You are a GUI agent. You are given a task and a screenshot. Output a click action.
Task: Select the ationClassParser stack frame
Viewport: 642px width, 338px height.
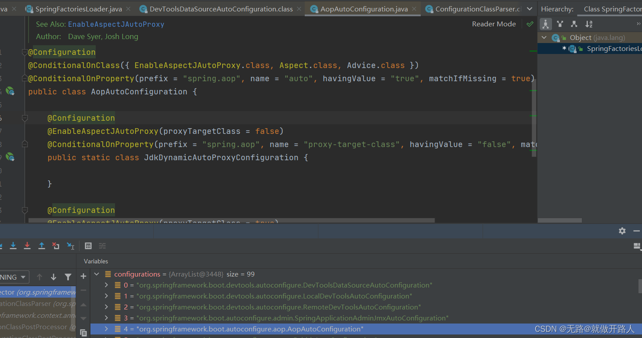38,303
